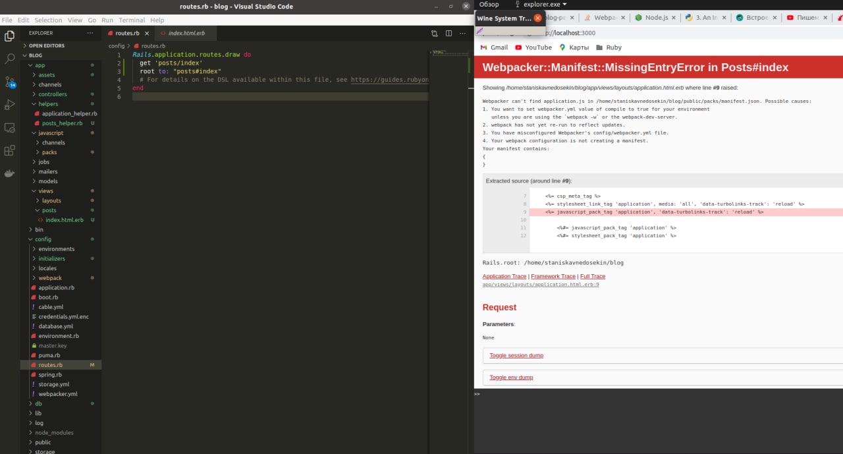Expand the webpack folder

click(x=50, y=278)
